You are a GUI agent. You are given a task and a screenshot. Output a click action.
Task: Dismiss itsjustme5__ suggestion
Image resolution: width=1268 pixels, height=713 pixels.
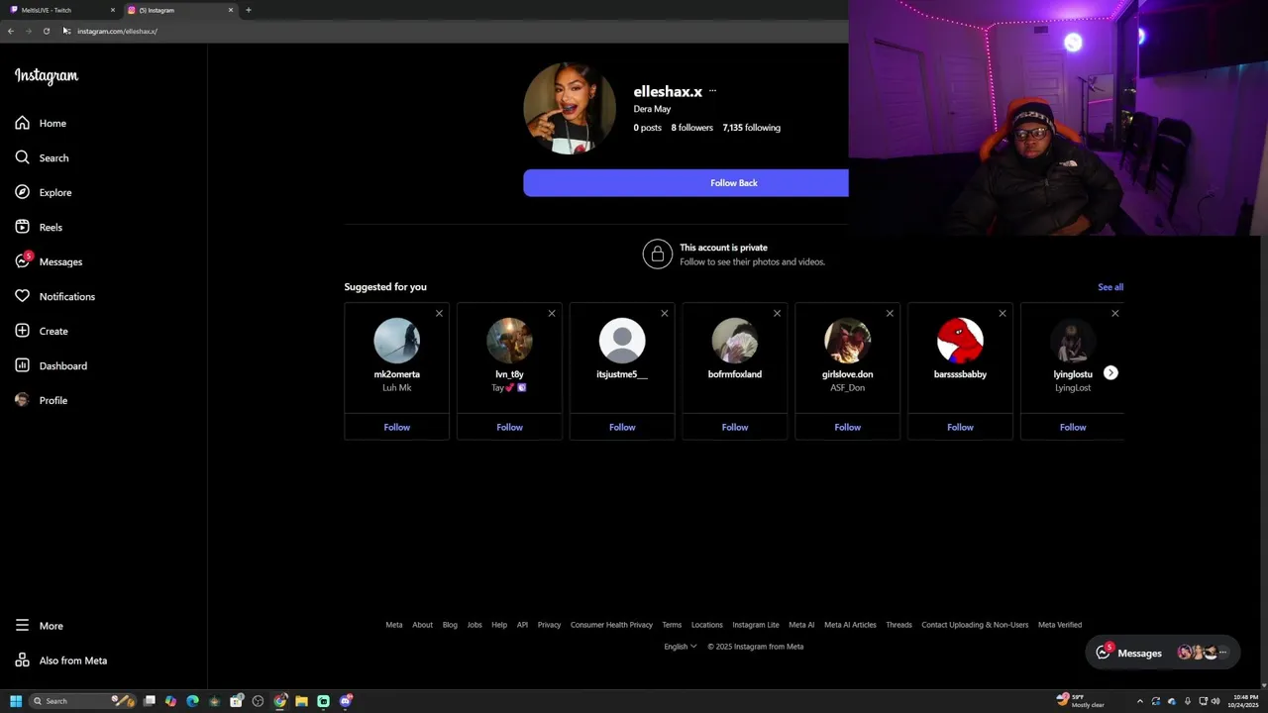coord(665,314)
